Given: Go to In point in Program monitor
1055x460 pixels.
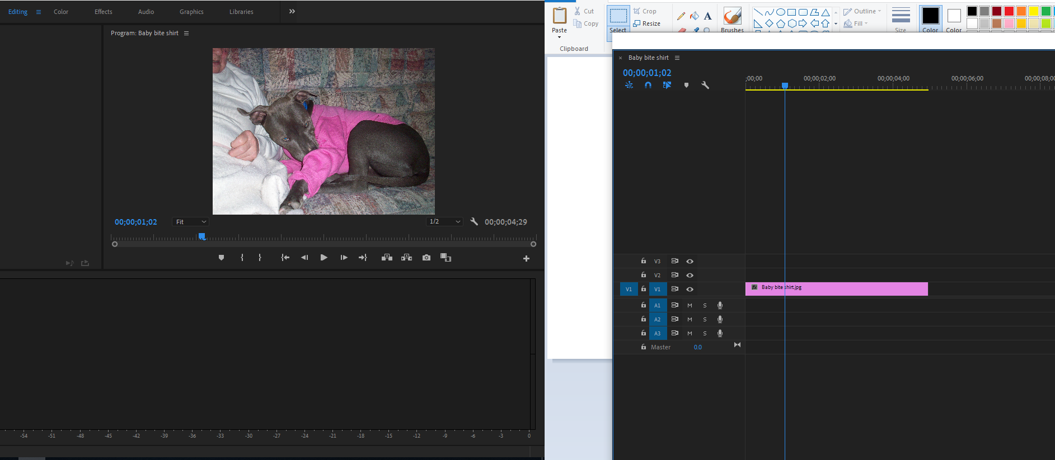Looking at the screenshot, I should tap(285, 258).
